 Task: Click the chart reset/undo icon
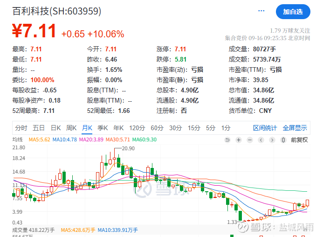coord(227,140)
